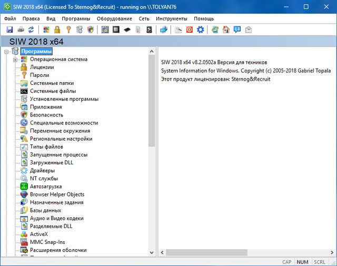The height and width of the screenshot is (266, 337).
Task: Open the Файл menu
Action: click(x=9, y=18)
